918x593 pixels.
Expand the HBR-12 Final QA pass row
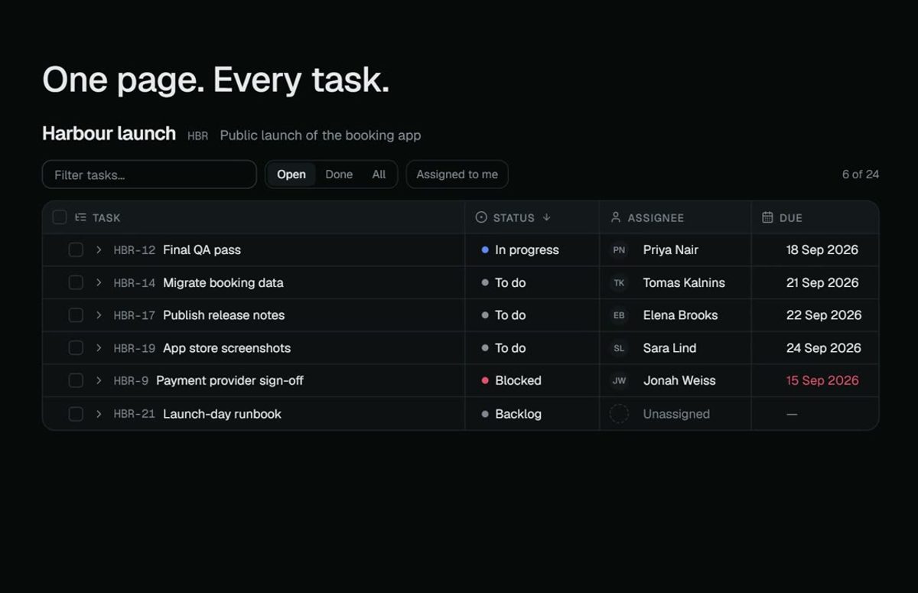[x=99, y=249]
